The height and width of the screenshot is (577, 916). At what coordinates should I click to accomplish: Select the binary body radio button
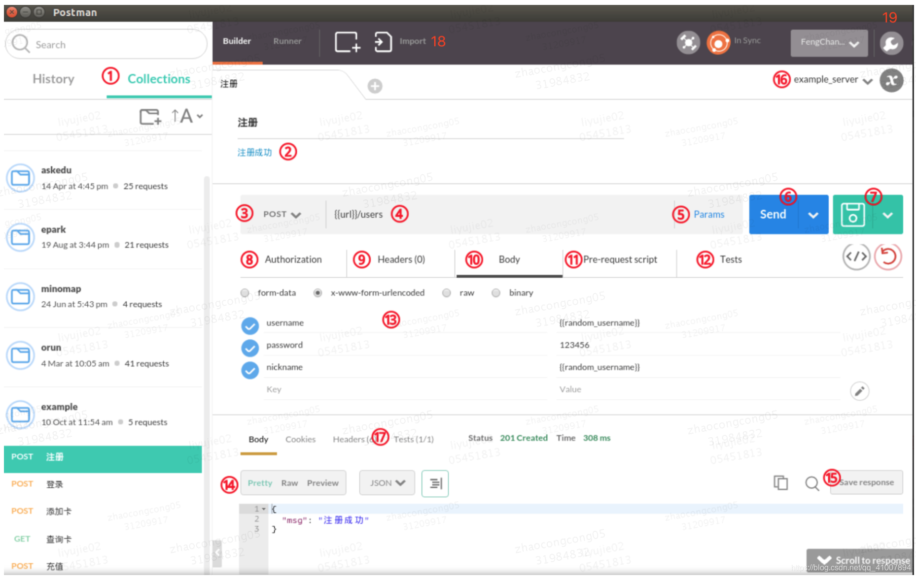tap(496, 293)
